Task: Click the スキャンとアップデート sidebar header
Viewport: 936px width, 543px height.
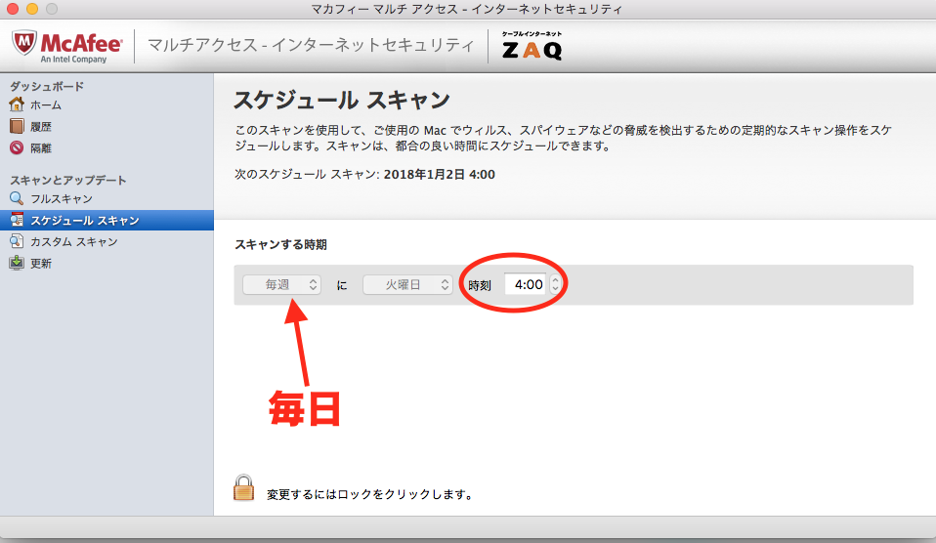Action: (68, 181)
